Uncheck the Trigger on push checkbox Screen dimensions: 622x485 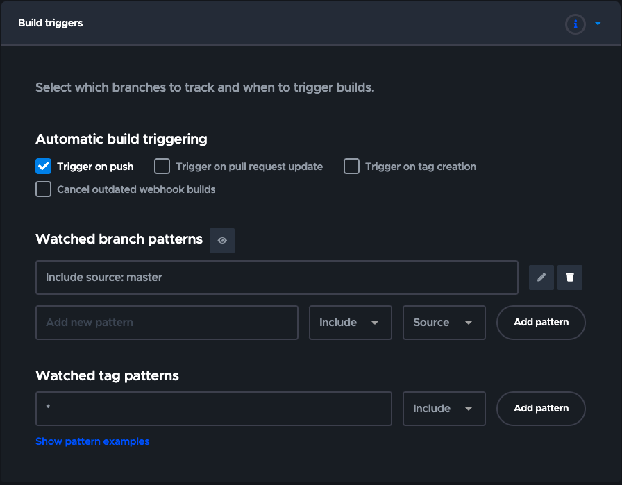click(x=44, y=167)
